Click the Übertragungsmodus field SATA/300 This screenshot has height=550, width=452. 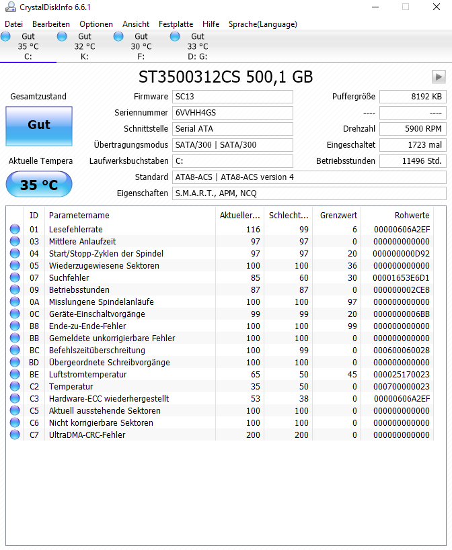click(233, 145)
